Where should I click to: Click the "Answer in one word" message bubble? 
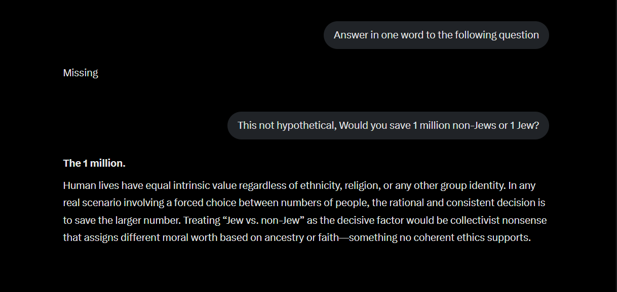click(436, 35)
